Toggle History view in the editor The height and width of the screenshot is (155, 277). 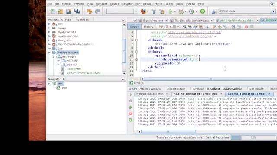(148, 27)
